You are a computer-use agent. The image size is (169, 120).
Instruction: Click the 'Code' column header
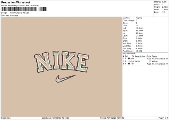click(149, 56)
